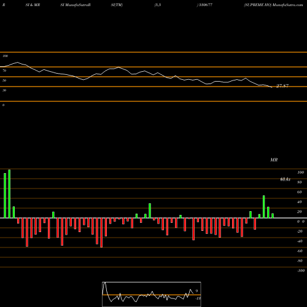This screenshot has height=307, width=307.
Task: Click the MR axis '-100' label
Action: tap(301, 271)
